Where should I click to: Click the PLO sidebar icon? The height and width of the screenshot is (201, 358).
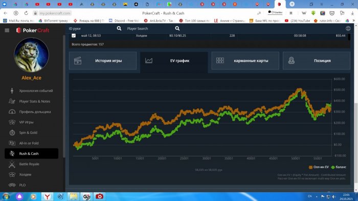(12, 185)
